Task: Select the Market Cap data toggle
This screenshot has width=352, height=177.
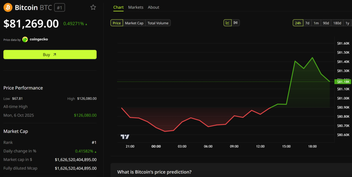Action: 134,23
